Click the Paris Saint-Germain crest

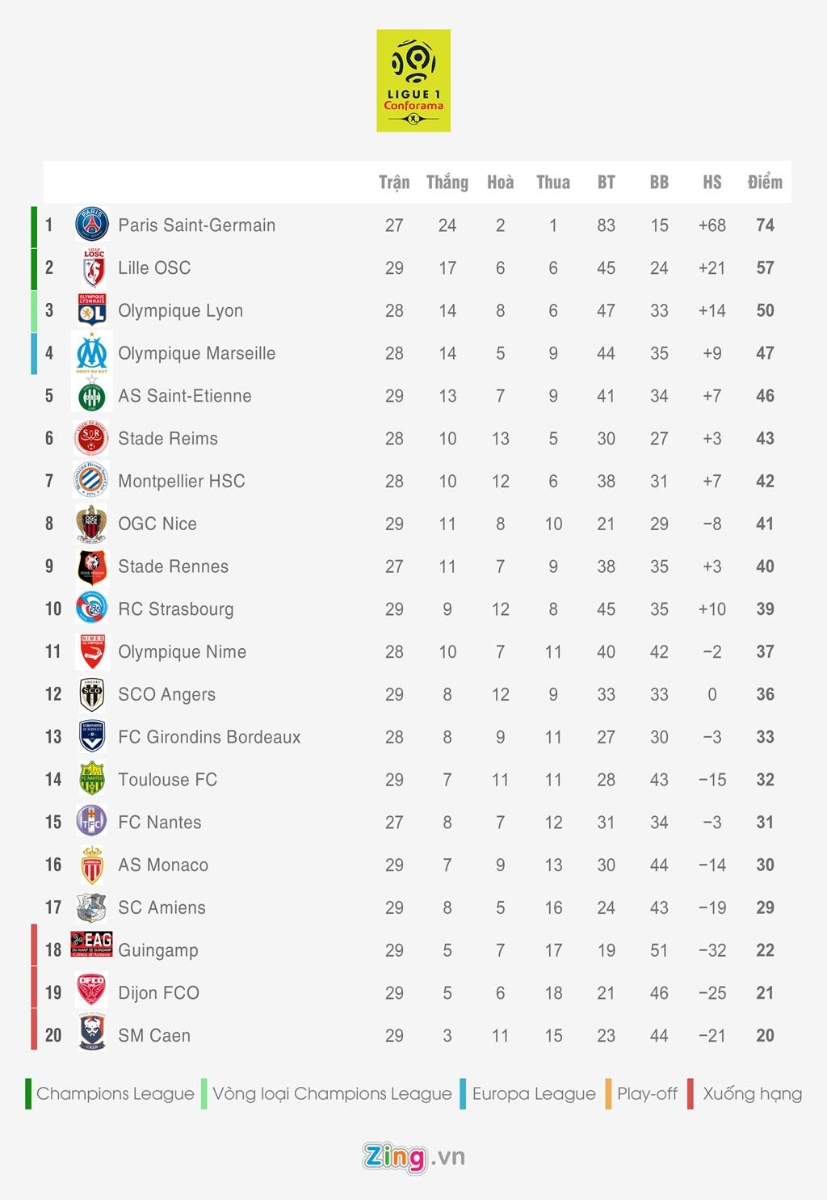click(92, 225)
